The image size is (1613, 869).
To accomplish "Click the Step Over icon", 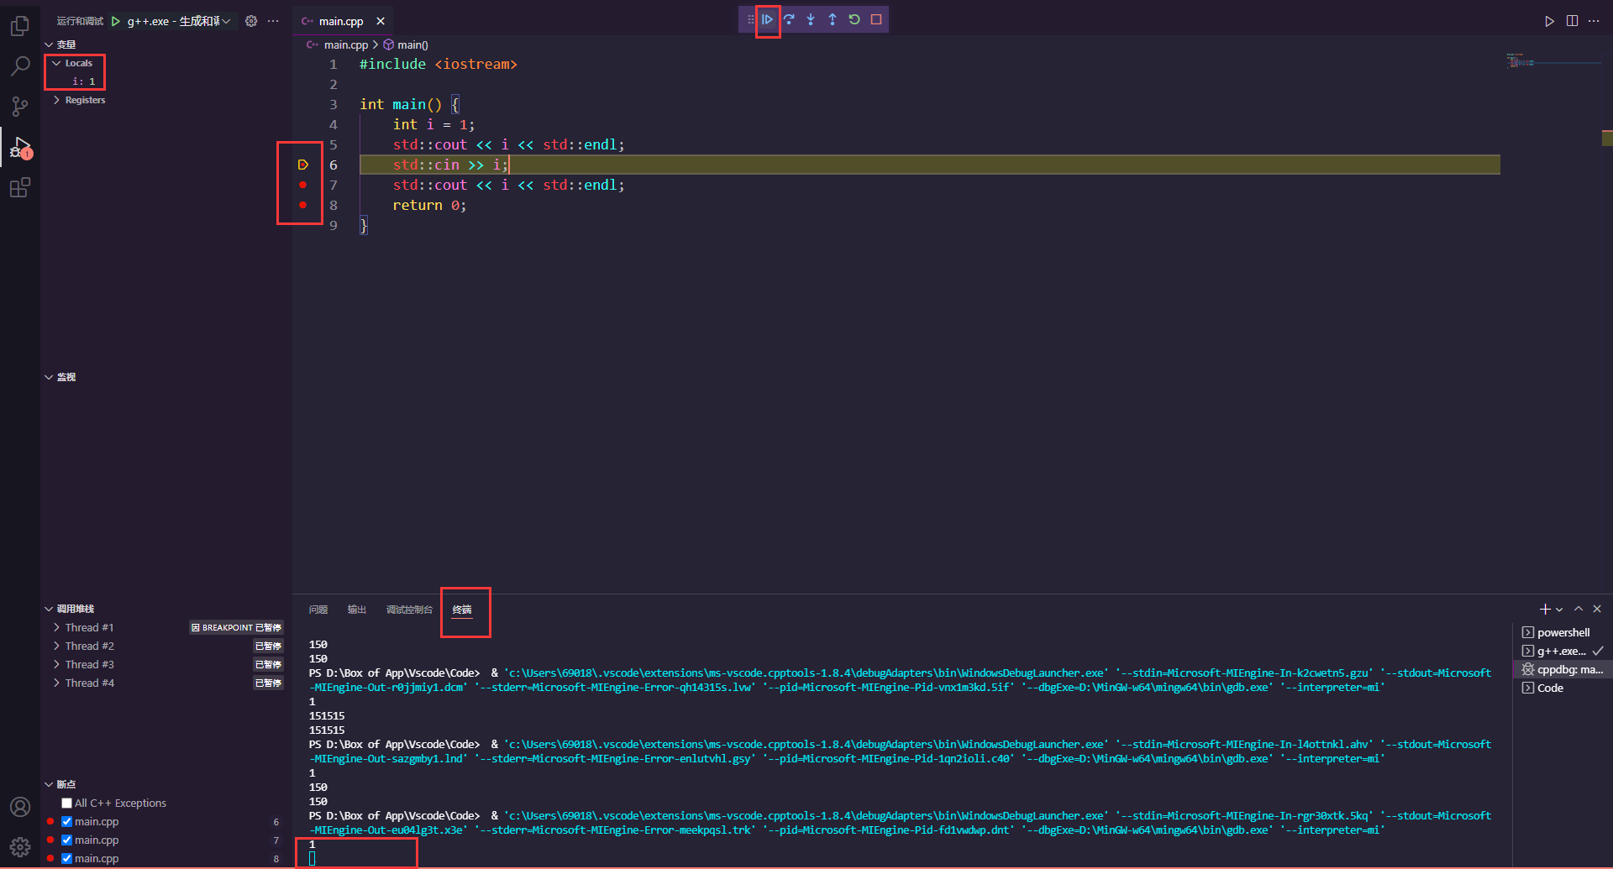I will coord(789,19).
